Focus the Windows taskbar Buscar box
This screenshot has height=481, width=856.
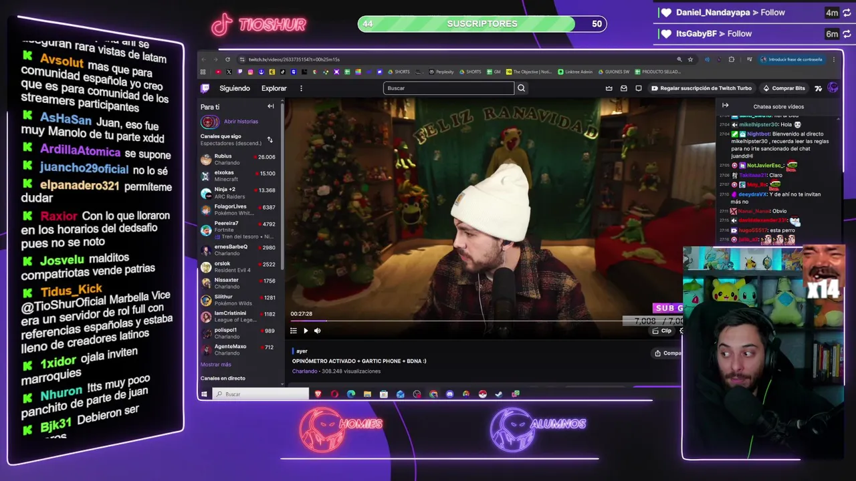click(x=261, y=394)
